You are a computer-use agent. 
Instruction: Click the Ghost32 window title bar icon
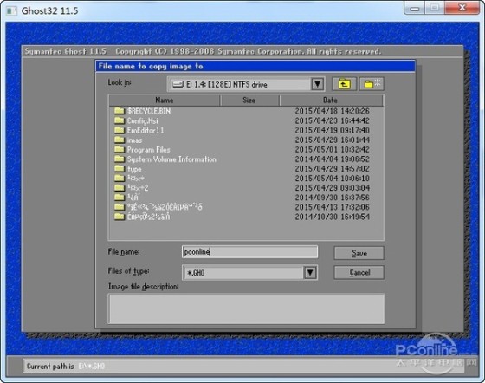coord(12,10)
